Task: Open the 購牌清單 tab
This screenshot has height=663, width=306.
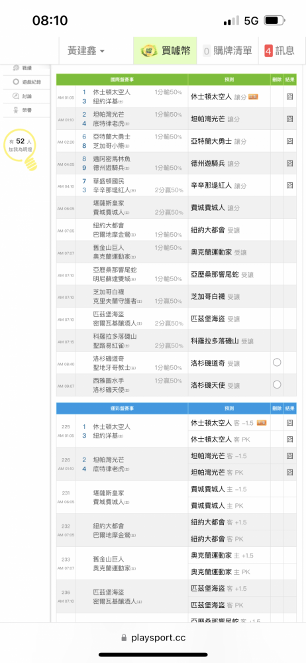Action: tap(227, 51)
